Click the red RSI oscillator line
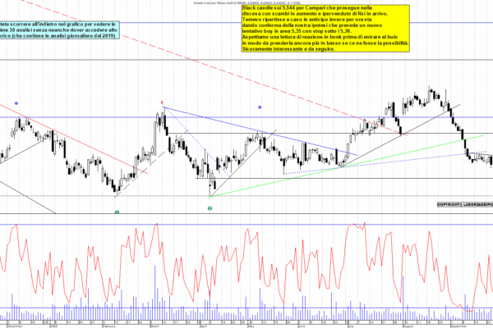 tap(246, 262)
